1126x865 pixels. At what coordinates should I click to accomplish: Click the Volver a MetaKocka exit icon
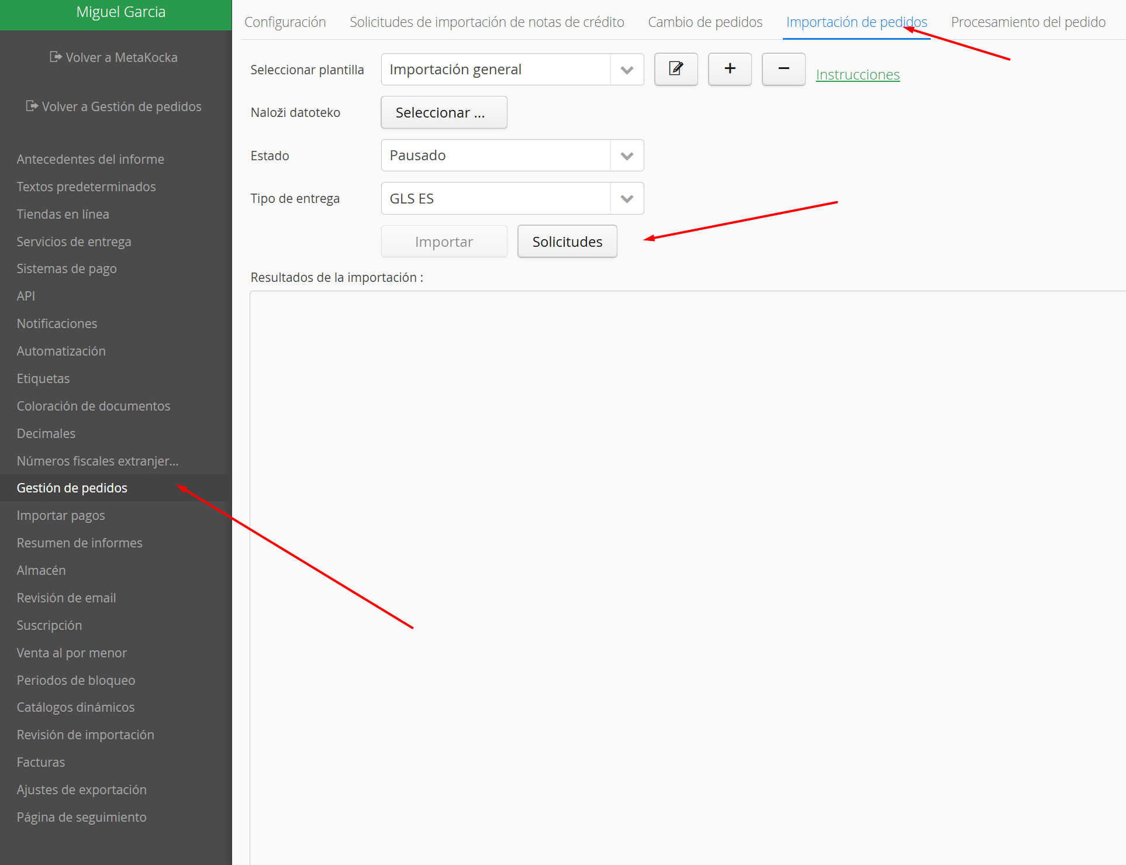pos(56,57)
